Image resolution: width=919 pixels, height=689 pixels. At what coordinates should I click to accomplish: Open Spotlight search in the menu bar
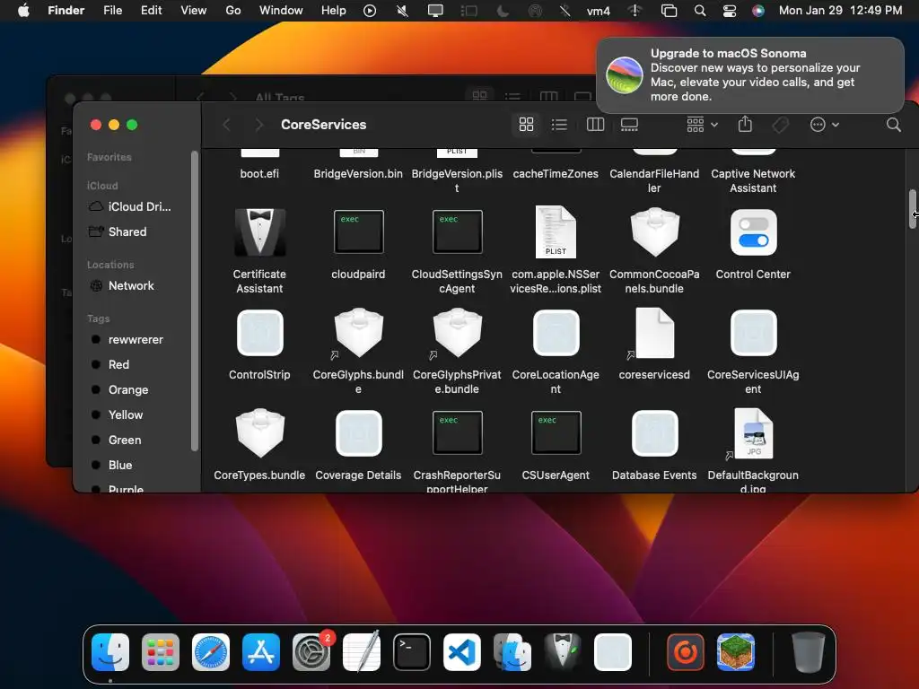[700, 11]
